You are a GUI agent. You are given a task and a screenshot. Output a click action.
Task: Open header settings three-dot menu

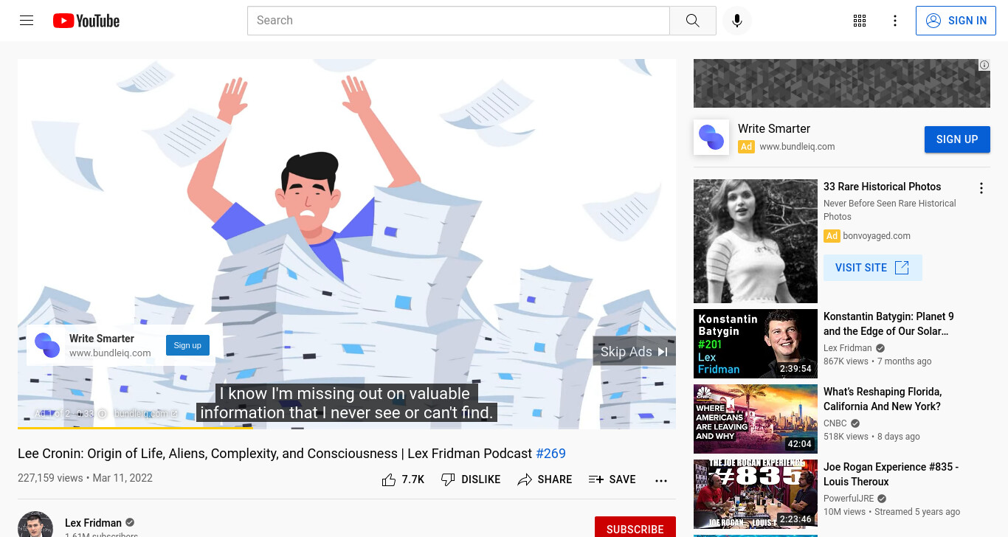(x=895, y=21)
